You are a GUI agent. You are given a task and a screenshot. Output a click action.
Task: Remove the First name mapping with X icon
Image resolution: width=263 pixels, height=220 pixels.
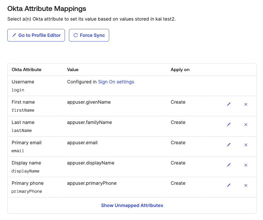point(246,104)
